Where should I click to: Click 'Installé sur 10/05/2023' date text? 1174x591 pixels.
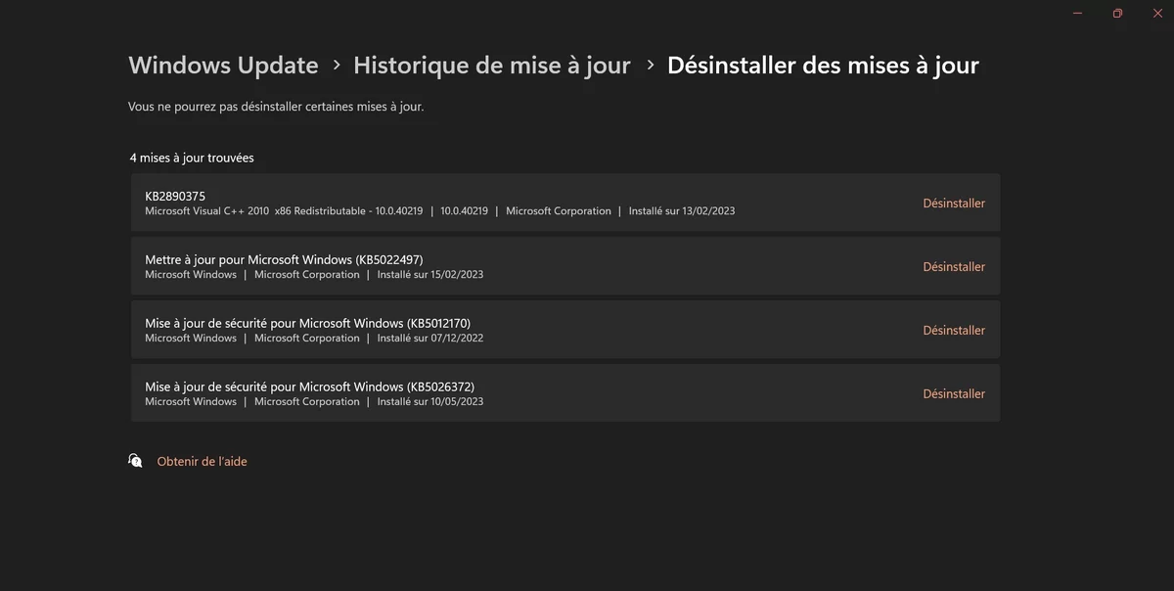(430, 402)
